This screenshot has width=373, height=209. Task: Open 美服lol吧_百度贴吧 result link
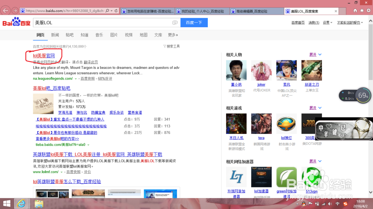click(51, 88)
